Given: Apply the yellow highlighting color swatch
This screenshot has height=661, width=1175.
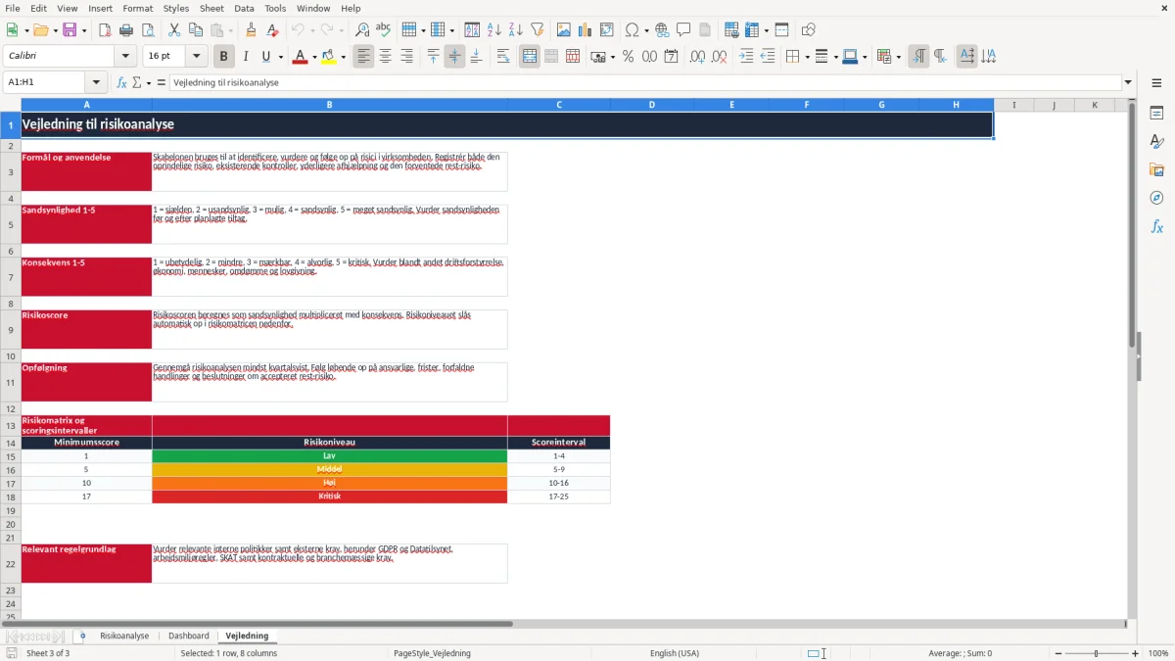Looking at the screenshot, I should click(x=328, y=57).
